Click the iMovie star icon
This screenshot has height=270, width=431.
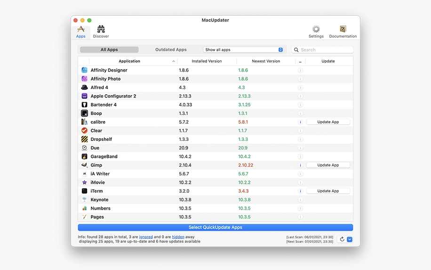[x=84, y=182]
